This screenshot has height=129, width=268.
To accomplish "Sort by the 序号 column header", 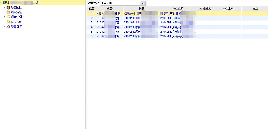I will (x=92, y=9).
